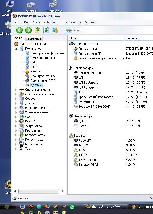This screenshot has width=153, height=214.
Task: Click the Firefox quick launch icon
Action: [47, 206]
